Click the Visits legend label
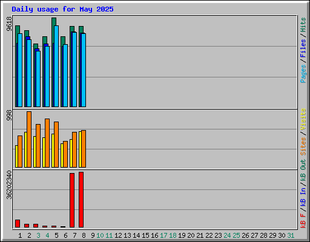This screenshot has width=310, height=242. (x=303, y=119)
